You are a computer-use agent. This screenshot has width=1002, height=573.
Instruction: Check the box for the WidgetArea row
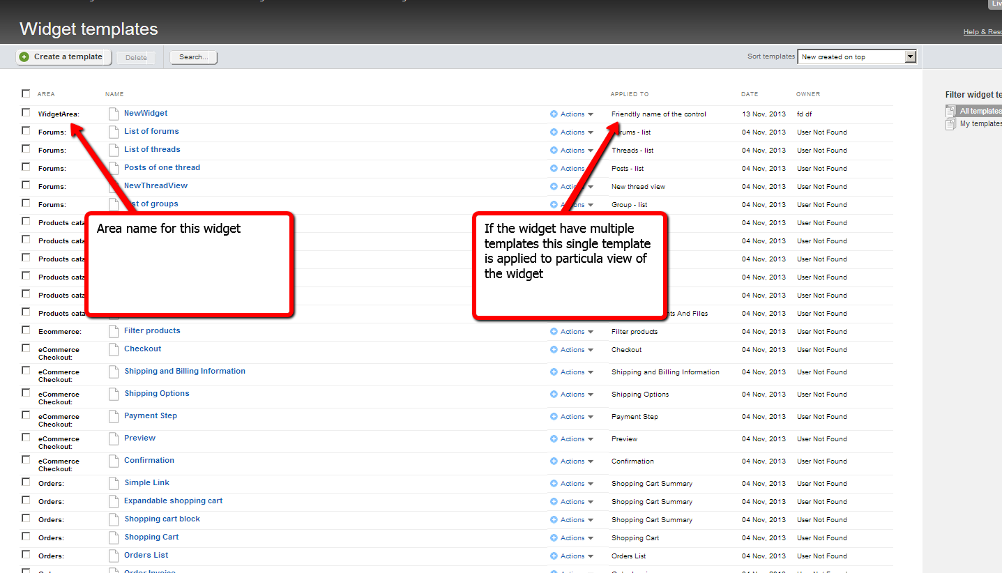click(x=26, y=113)
